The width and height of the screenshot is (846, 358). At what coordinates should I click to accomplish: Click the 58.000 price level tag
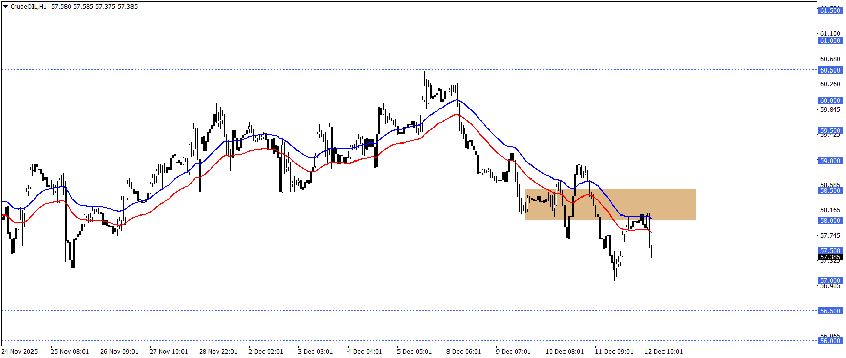coord(830,221)
